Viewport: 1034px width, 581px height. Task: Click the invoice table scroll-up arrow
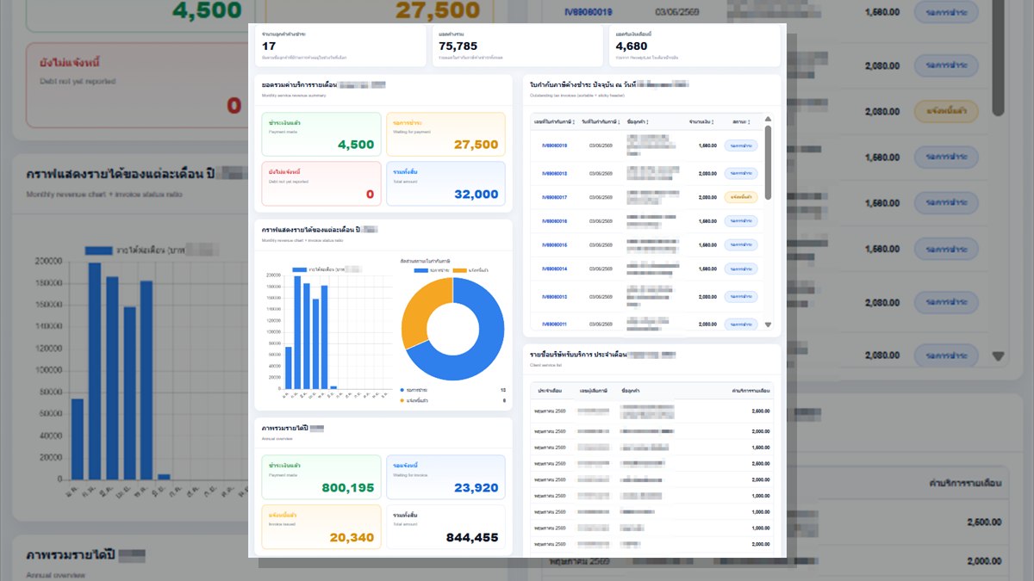click(768, 120)
